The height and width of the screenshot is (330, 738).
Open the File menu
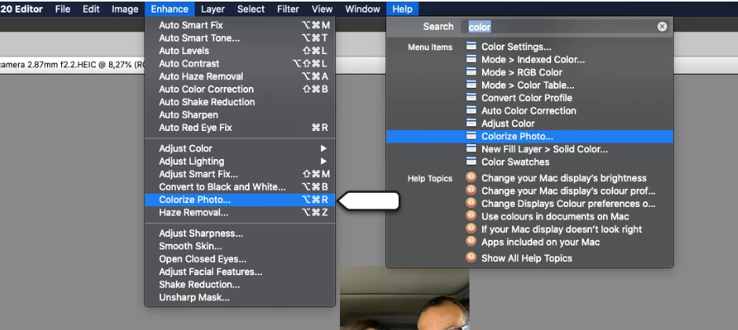pos(63,9)
